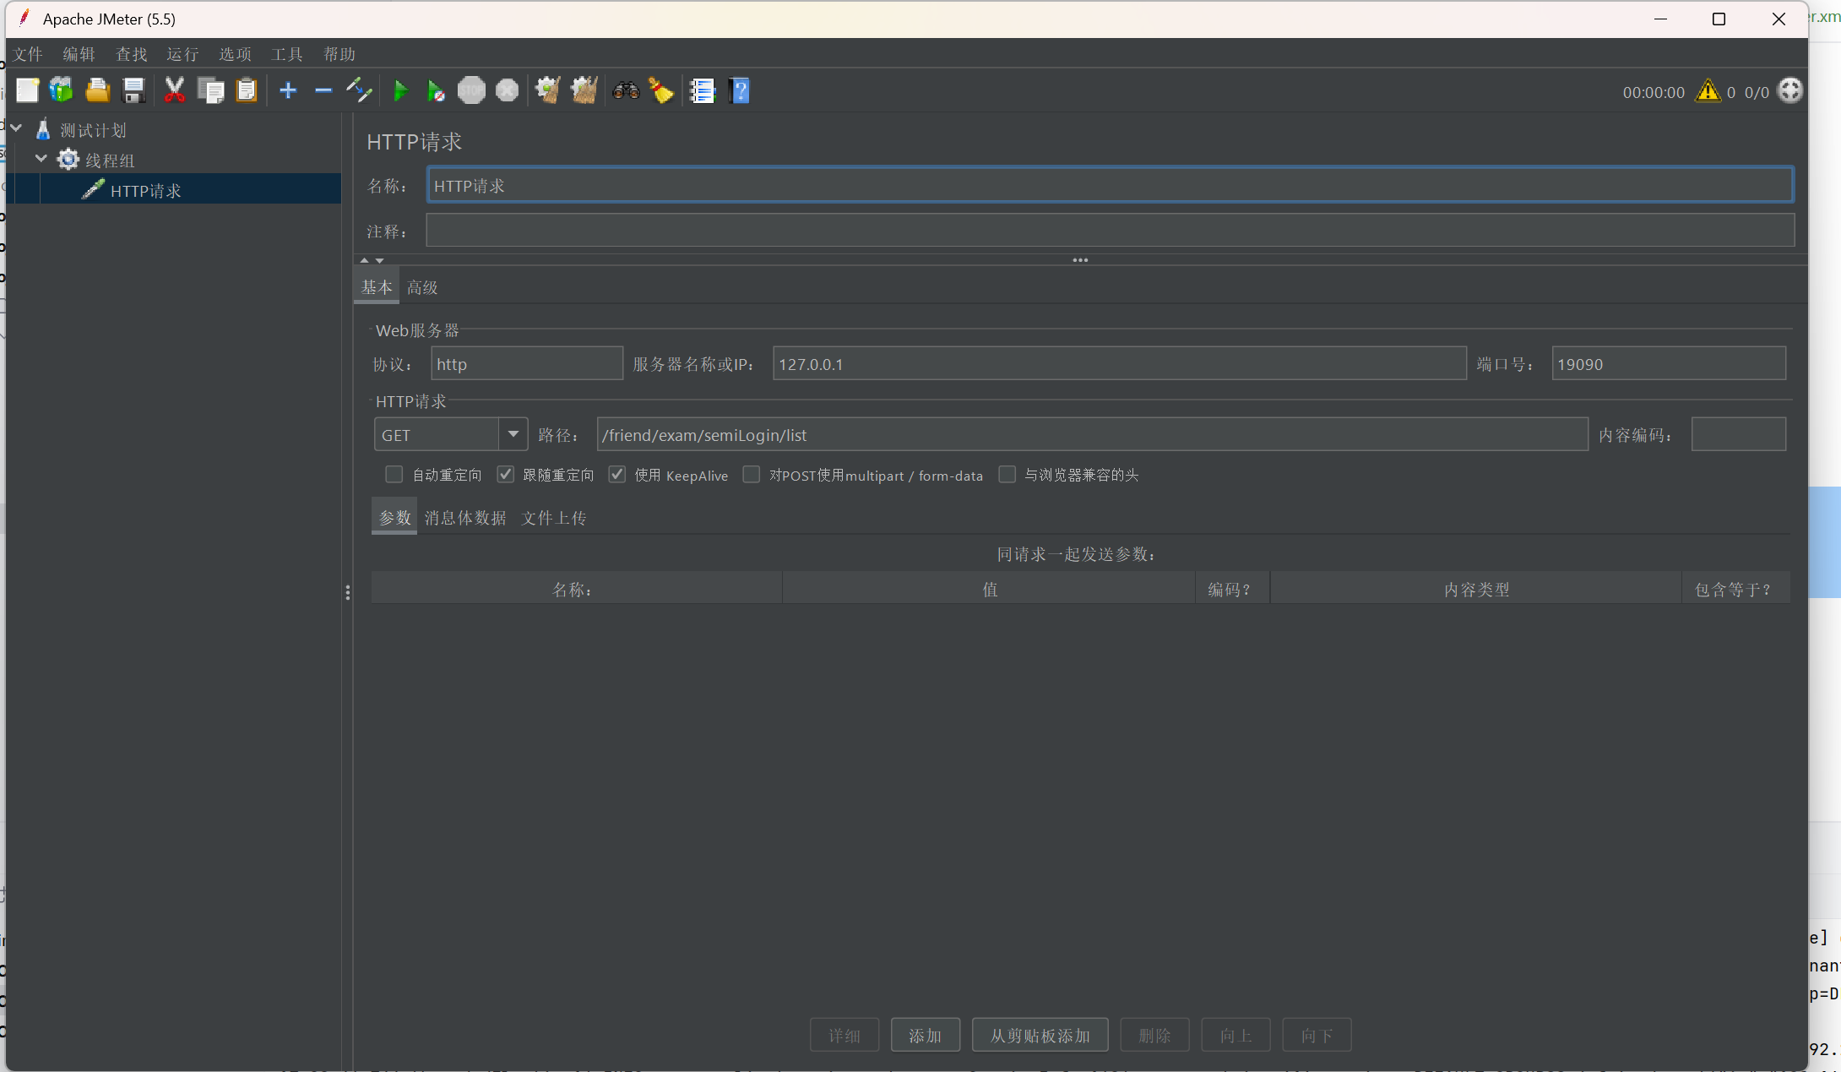Open the 工具 menu
This screenshot has width=1841, height=1072.
[287, 54]
